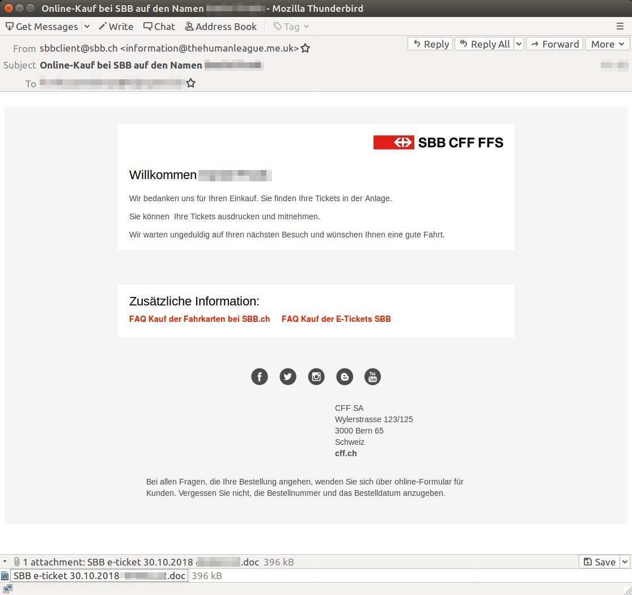Image resolution: width=632 pixels, height=595 pixels.
Task: Open the Instagram icon link
Action: pyautogui.click(x=316, y=376)
